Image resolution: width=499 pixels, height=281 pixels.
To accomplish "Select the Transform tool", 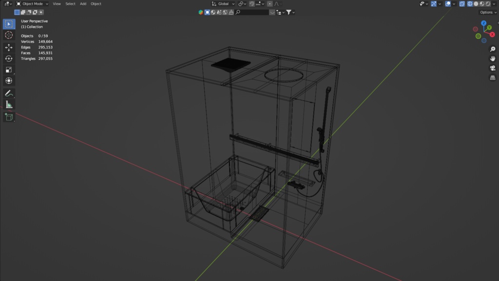I will [x=9, y=81].
